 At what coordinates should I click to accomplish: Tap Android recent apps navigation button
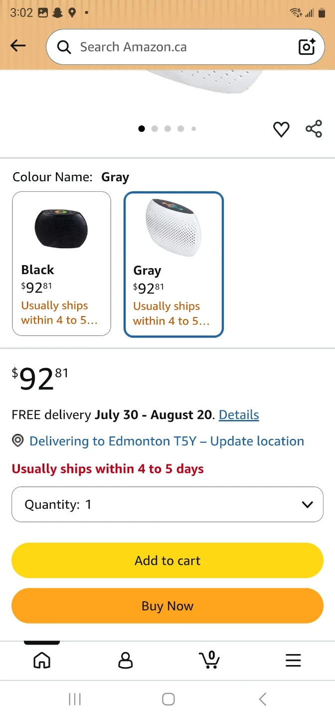(x=75, y=699)
